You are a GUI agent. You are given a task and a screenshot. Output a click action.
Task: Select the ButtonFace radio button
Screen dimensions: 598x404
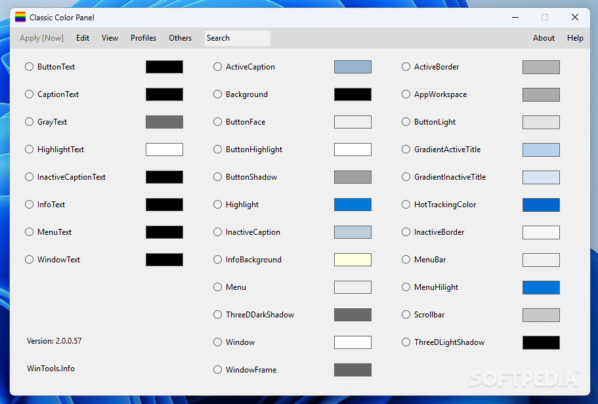pos(217,121)
